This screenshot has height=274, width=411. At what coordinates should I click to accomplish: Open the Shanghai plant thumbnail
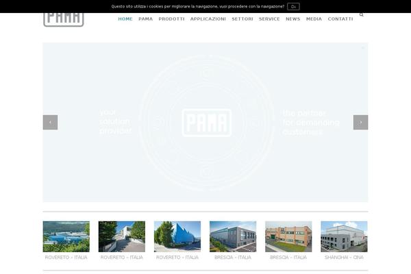pyautogui.click(x=344, y=236)
